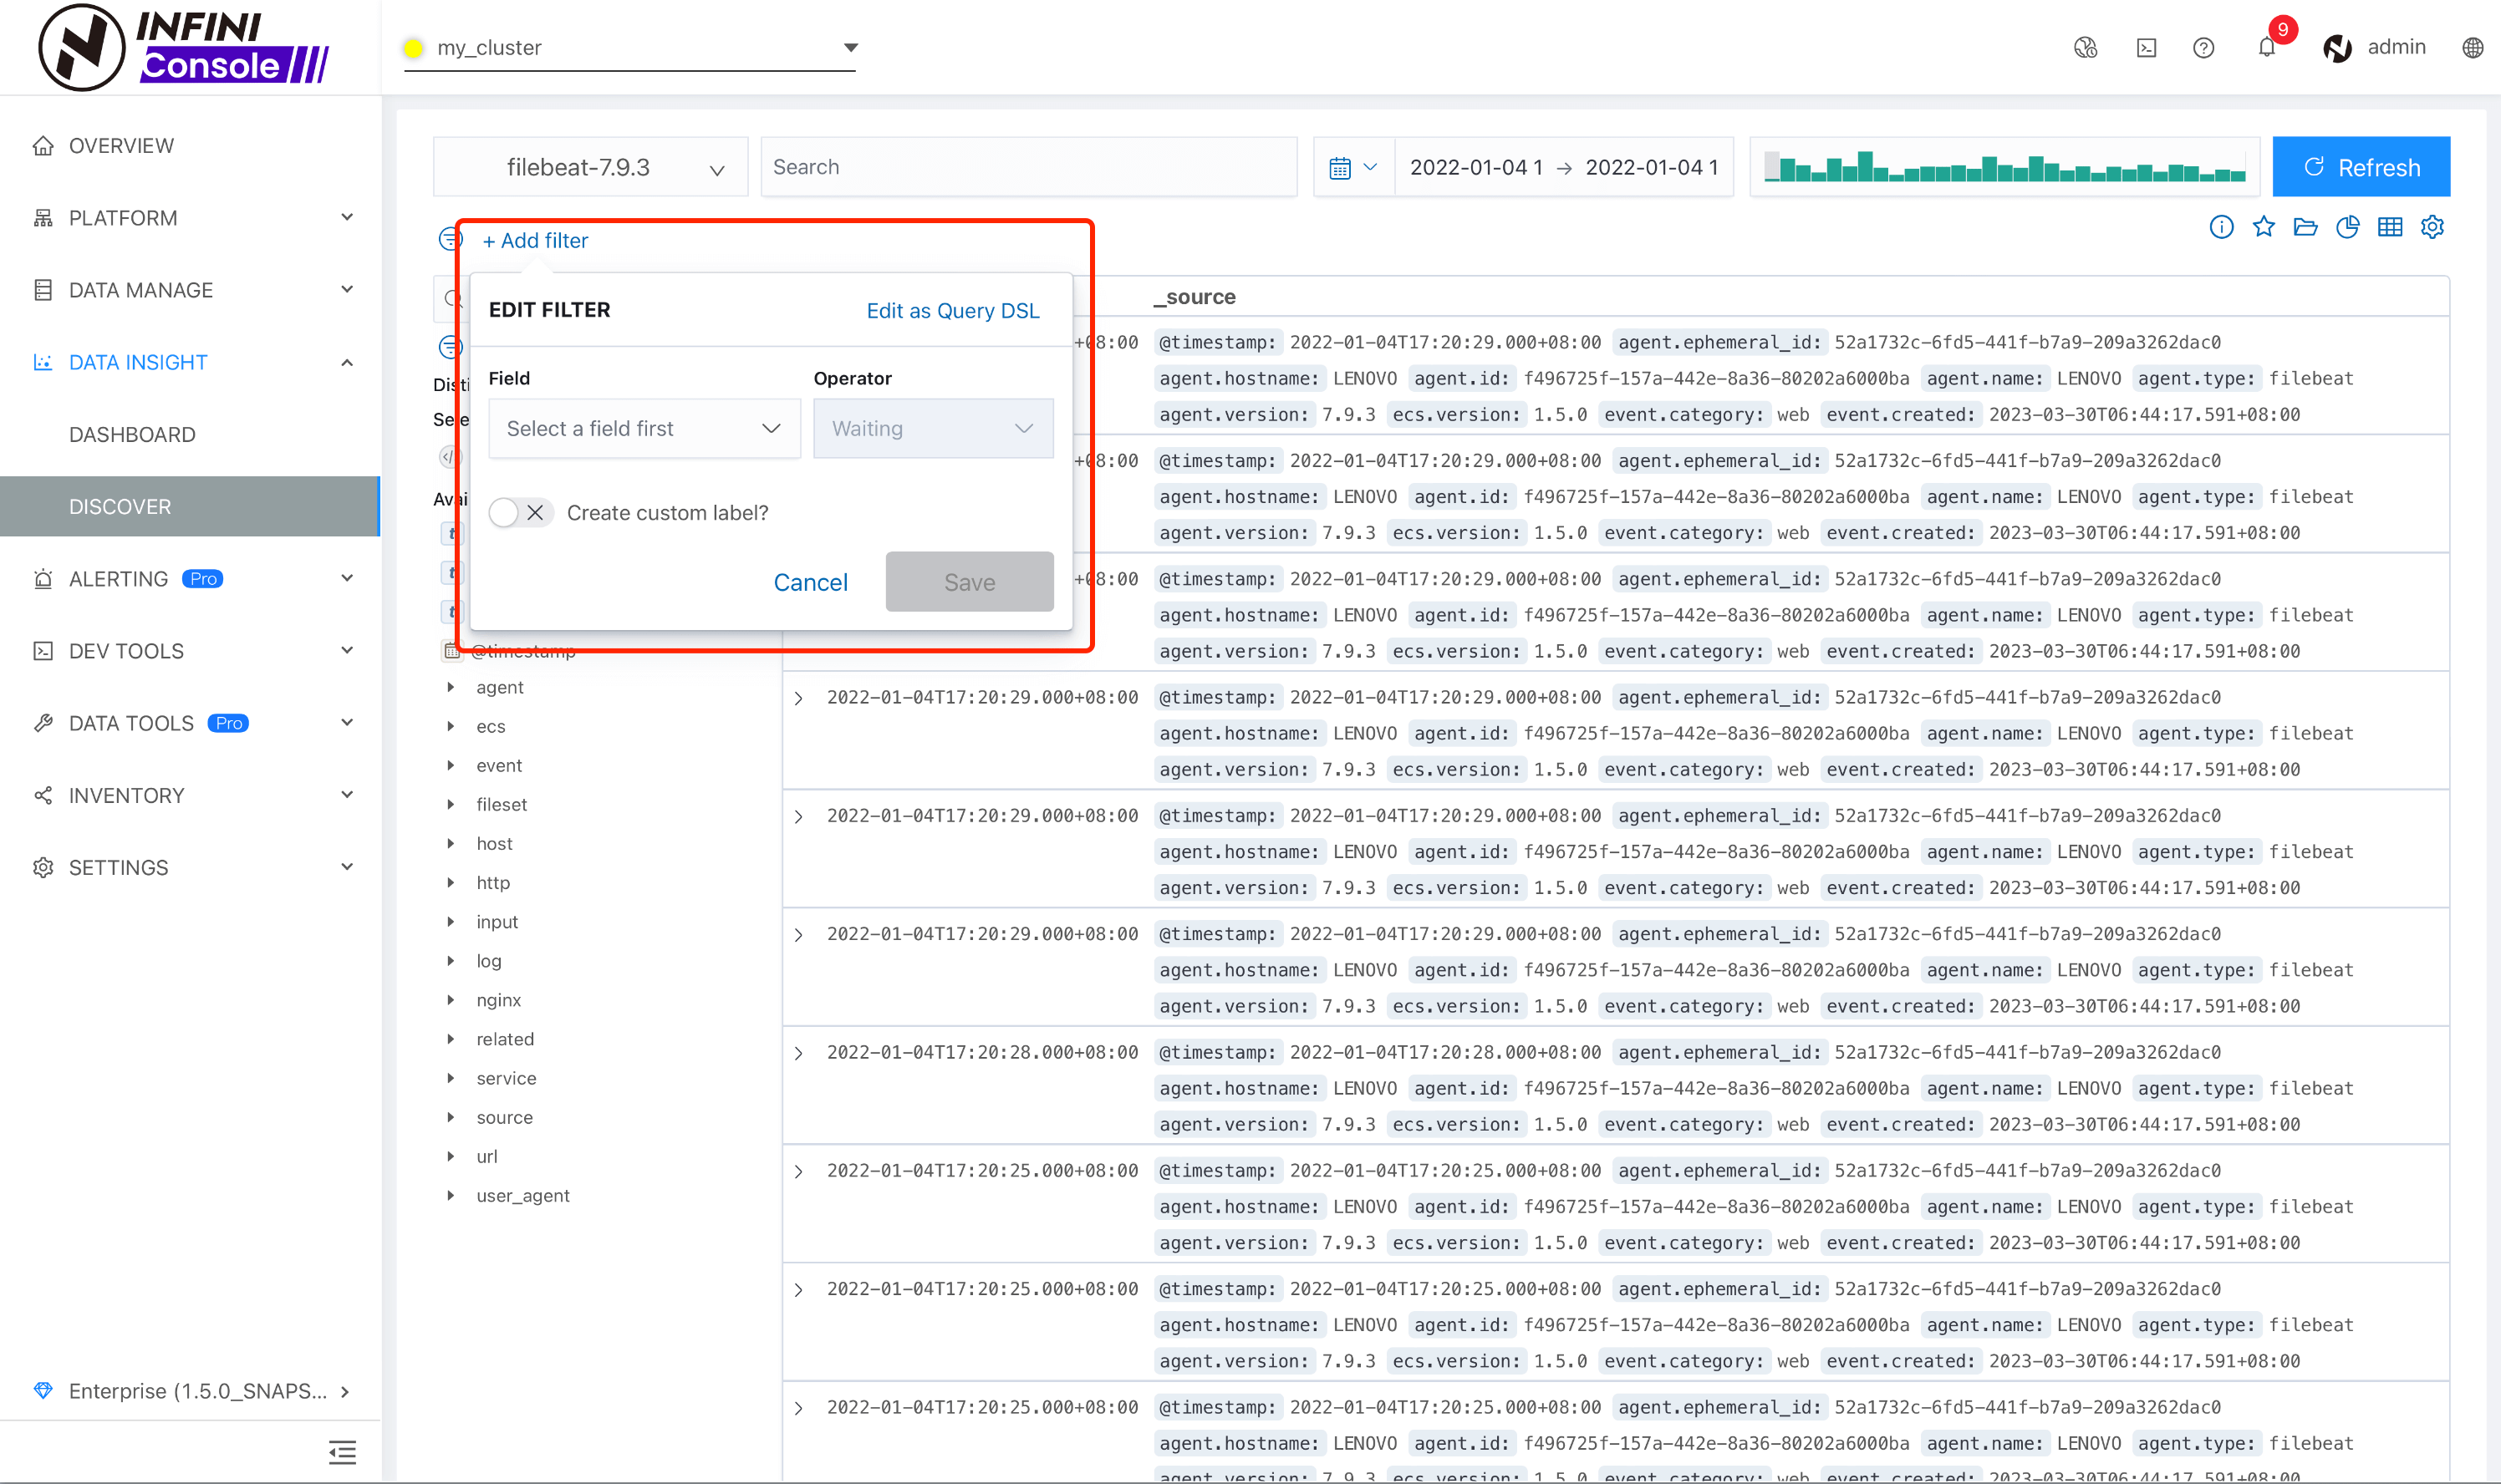Image resolution: width=2501 pixels, height=1484 pixels.
Task: Open the cluster health icon in header
Action: tap(2086, 48)
